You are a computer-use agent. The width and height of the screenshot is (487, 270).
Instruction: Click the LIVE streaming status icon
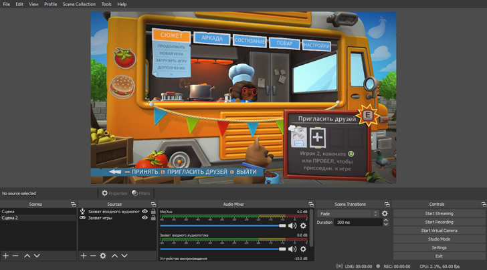(339, 266)
